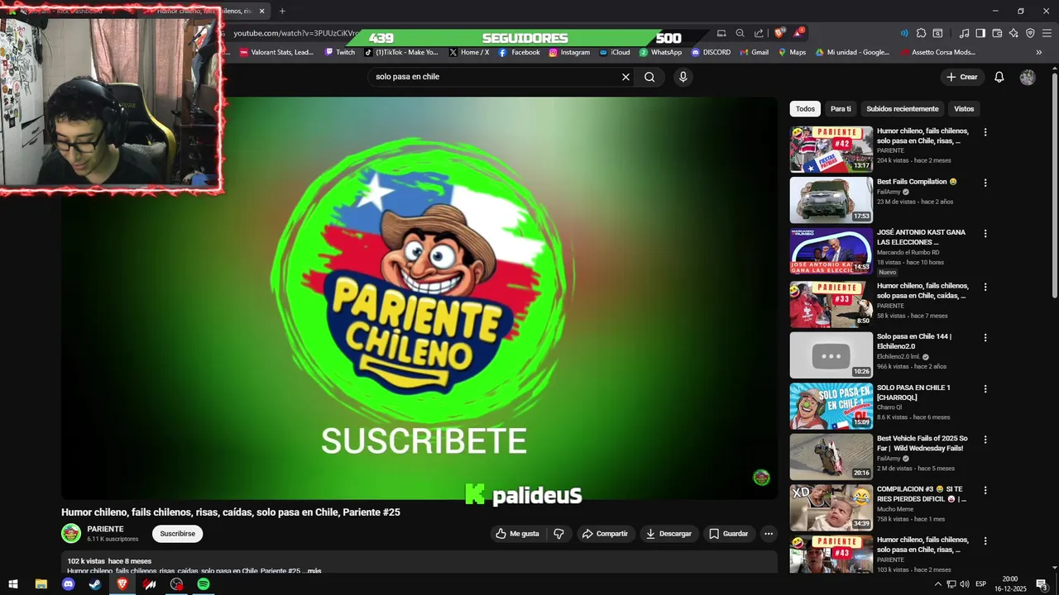Image resolution: width=1059 pixels, height=595 pixels.
Task: Open Steam from the taskbar
Action: pyautogui.click(x=95, y=584)
